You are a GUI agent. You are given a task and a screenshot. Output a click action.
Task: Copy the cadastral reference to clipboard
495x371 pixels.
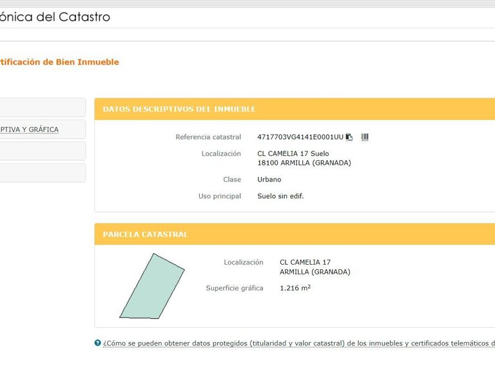349,137
